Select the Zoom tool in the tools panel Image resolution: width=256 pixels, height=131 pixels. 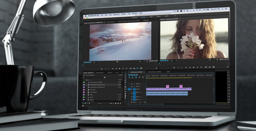pos(125,98)
